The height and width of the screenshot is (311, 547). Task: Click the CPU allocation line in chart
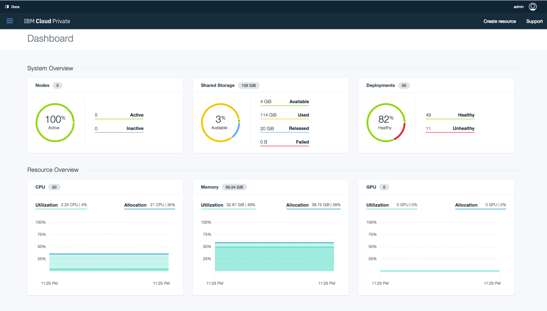pyautogui.click(x=109, y=254)
